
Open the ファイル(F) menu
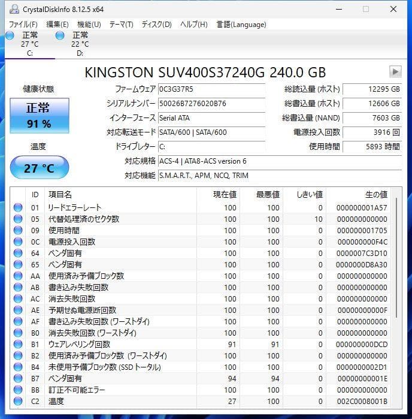[23, 25]
